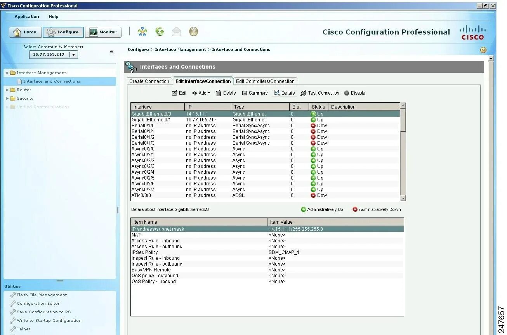Click the Item Value column header
The height and width of the screenshot is (335, 507).
(335, 222)
